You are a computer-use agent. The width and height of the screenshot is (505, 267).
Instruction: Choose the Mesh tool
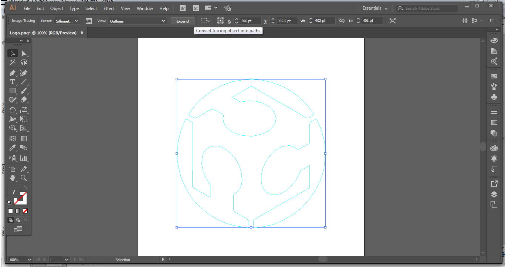[13, 139]
